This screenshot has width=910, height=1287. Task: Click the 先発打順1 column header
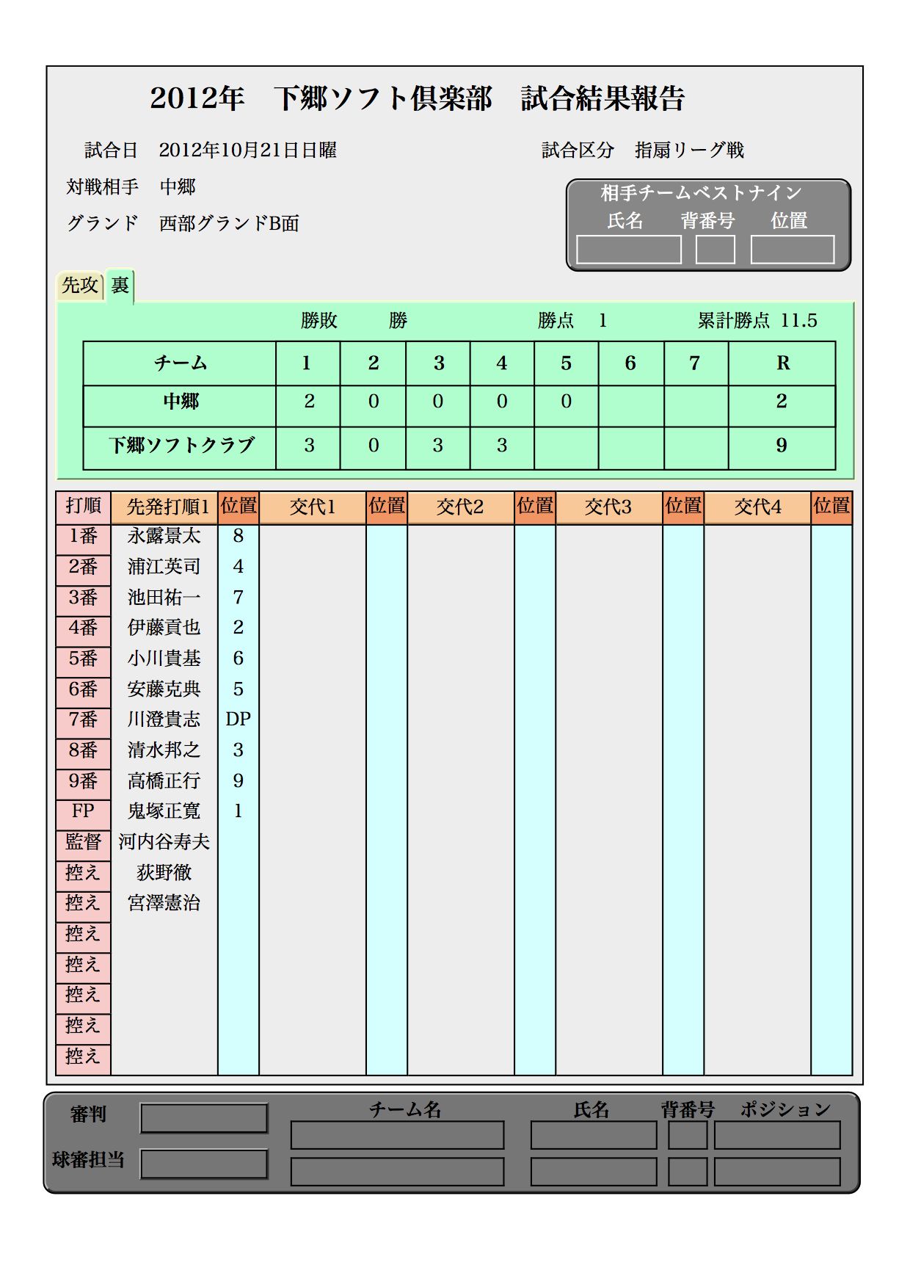pyautogui.click(x=164, y=507)
